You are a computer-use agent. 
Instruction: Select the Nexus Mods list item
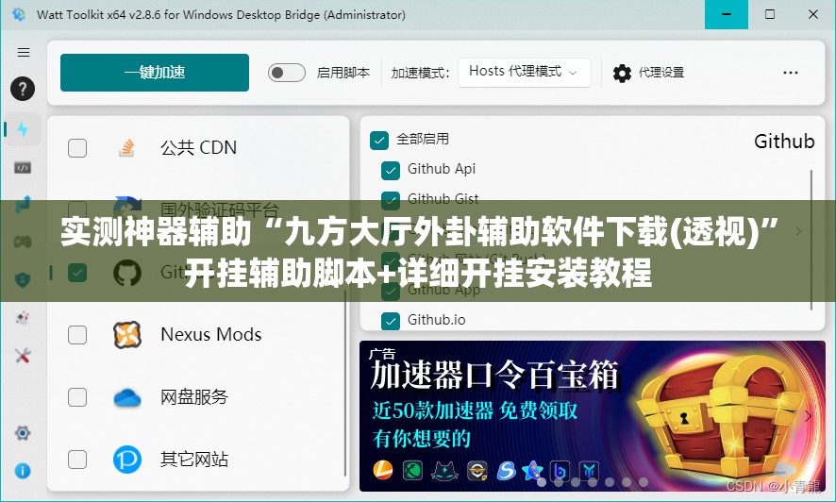[x=197, y=335]
